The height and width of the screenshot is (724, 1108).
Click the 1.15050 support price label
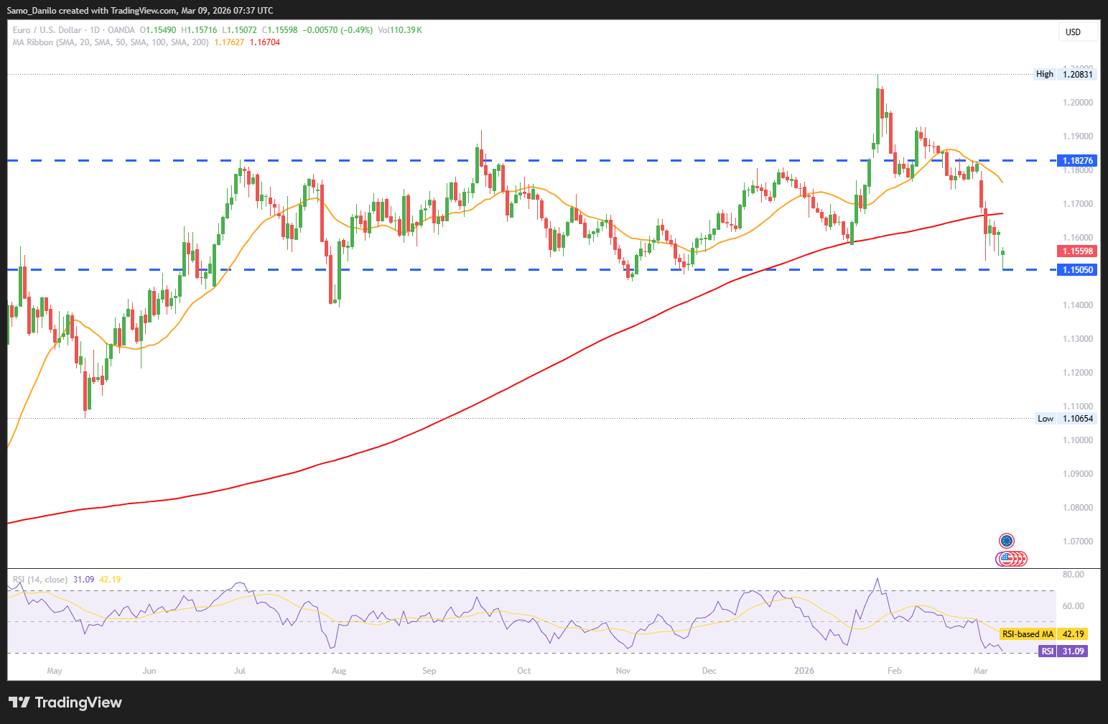point(1077,270)
